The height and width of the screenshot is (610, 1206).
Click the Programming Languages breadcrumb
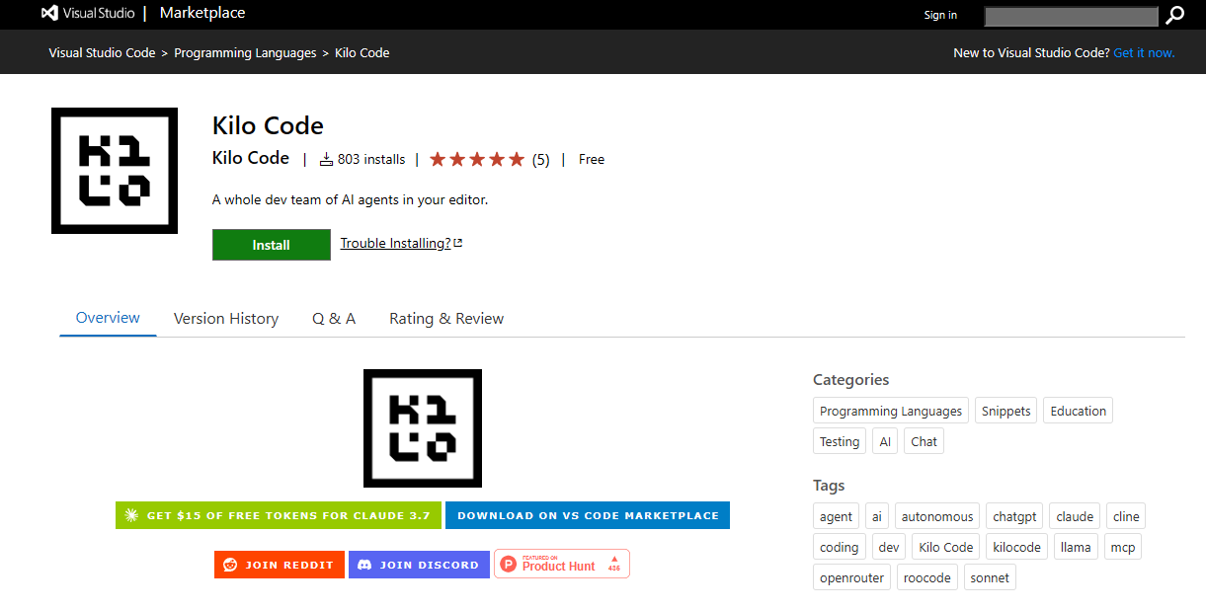click(x=245, y=52)
